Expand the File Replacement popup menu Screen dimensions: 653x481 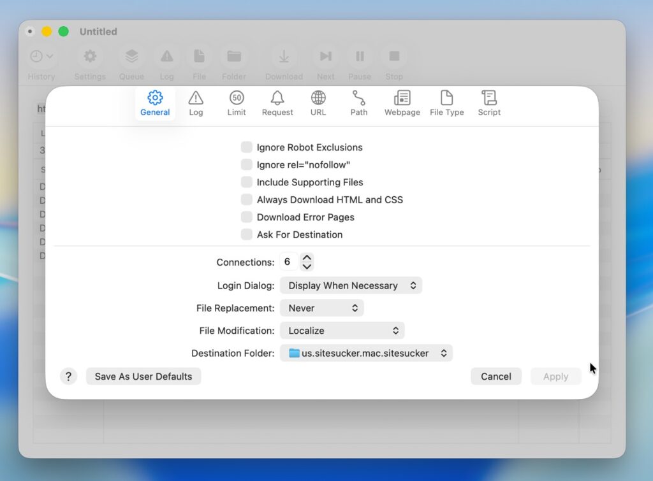(322, 308)
